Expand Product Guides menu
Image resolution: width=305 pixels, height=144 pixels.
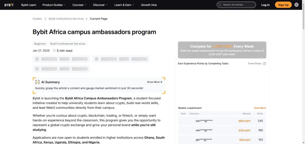(x=54, y=5)
